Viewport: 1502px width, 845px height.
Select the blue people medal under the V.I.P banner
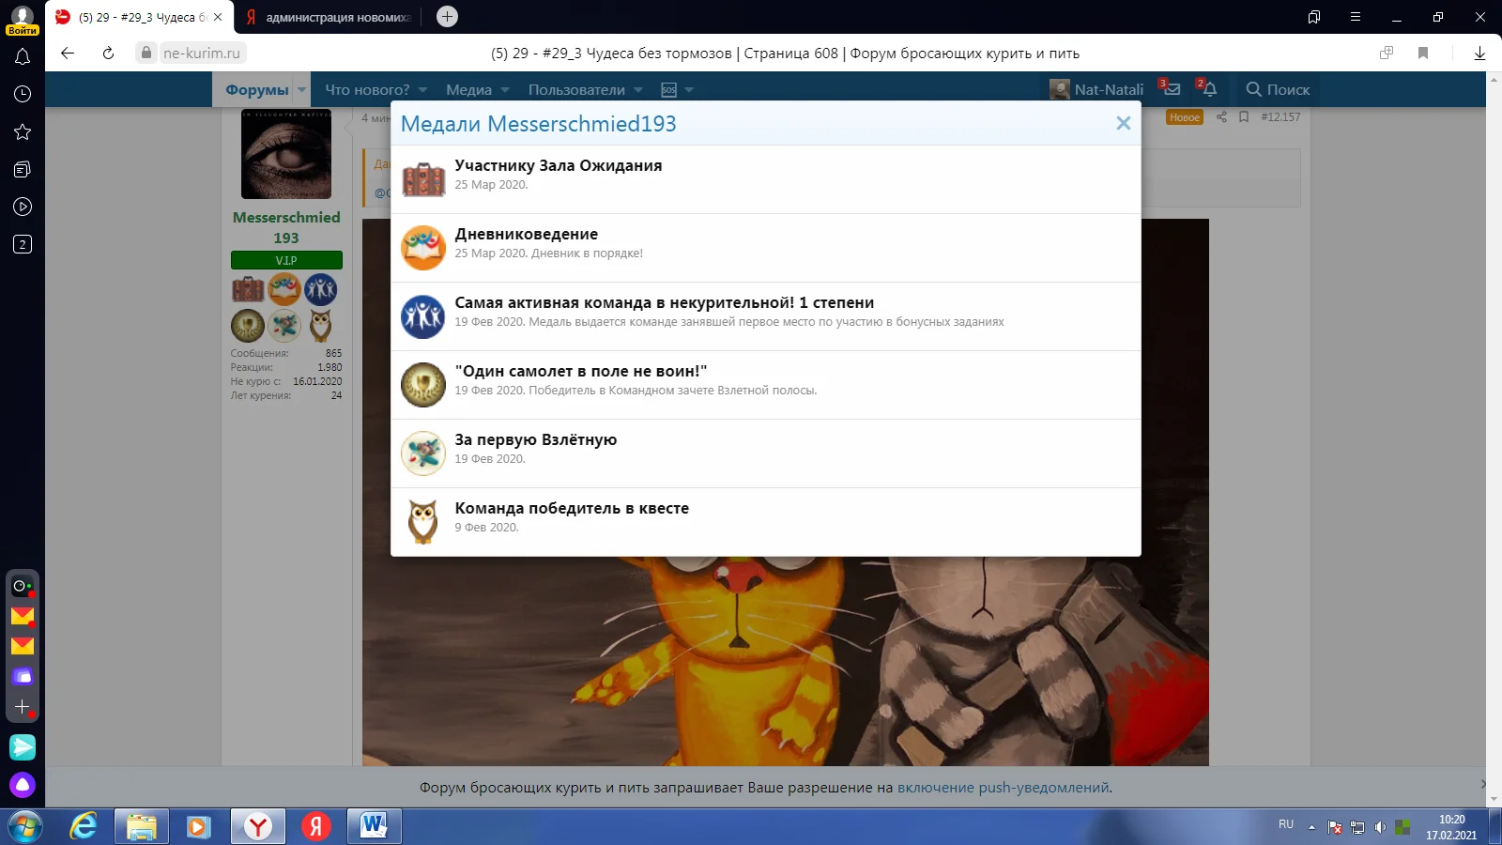pyautogui.click(x=321, y=289)
